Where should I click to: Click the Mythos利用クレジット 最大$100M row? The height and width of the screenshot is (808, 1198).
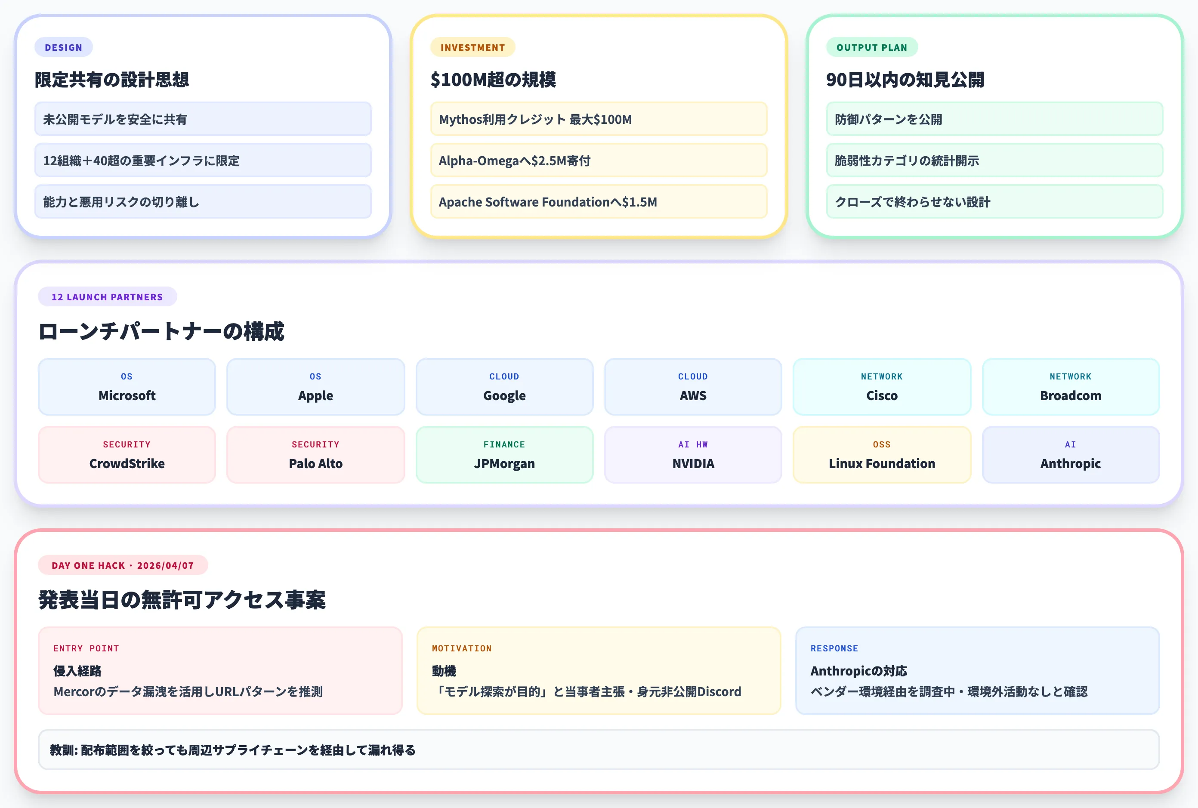tap(599, 119)
